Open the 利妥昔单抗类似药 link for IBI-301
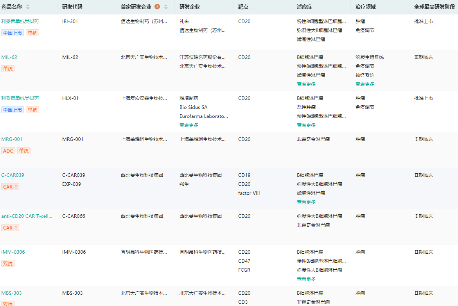Screen dimensions: 458x306 pyautogui.click(x=20, y=21)
